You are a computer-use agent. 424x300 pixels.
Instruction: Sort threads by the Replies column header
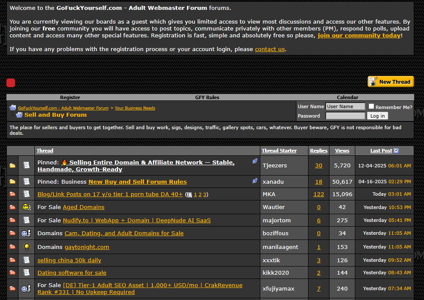coord(319,151)
